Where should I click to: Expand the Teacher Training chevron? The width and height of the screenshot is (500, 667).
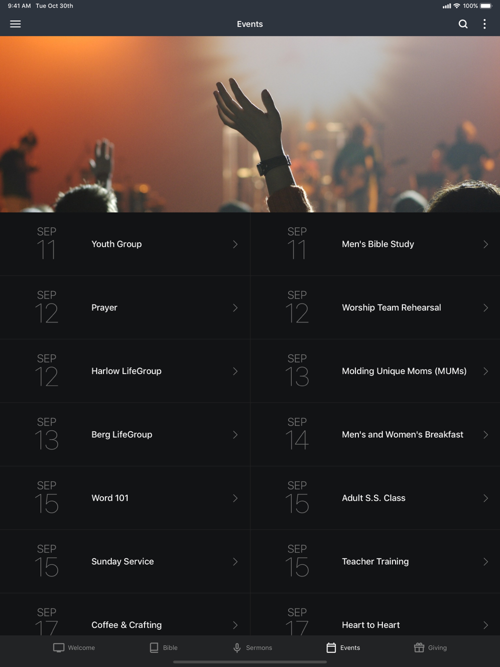485,561
